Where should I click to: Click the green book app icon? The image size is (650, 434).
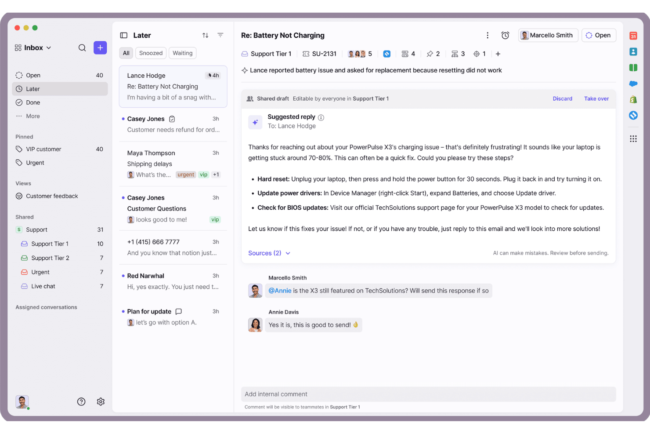633,68
